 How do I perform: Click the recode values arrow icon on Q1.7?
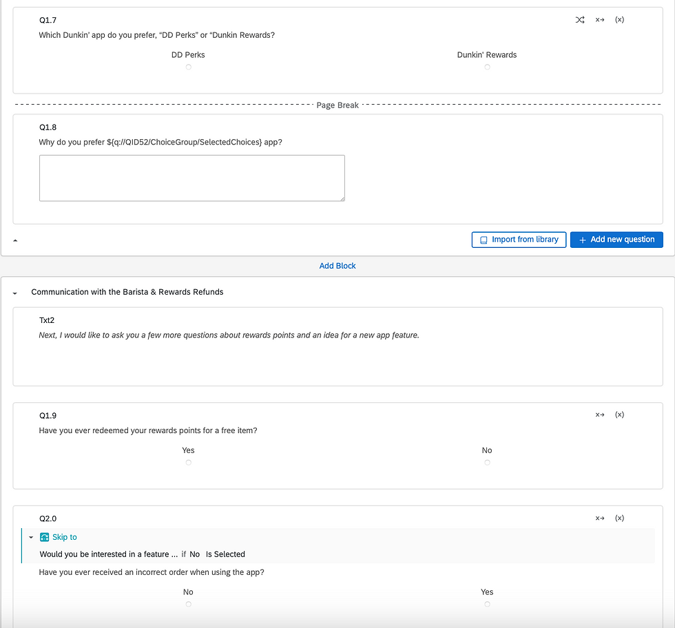click(600, 20)
